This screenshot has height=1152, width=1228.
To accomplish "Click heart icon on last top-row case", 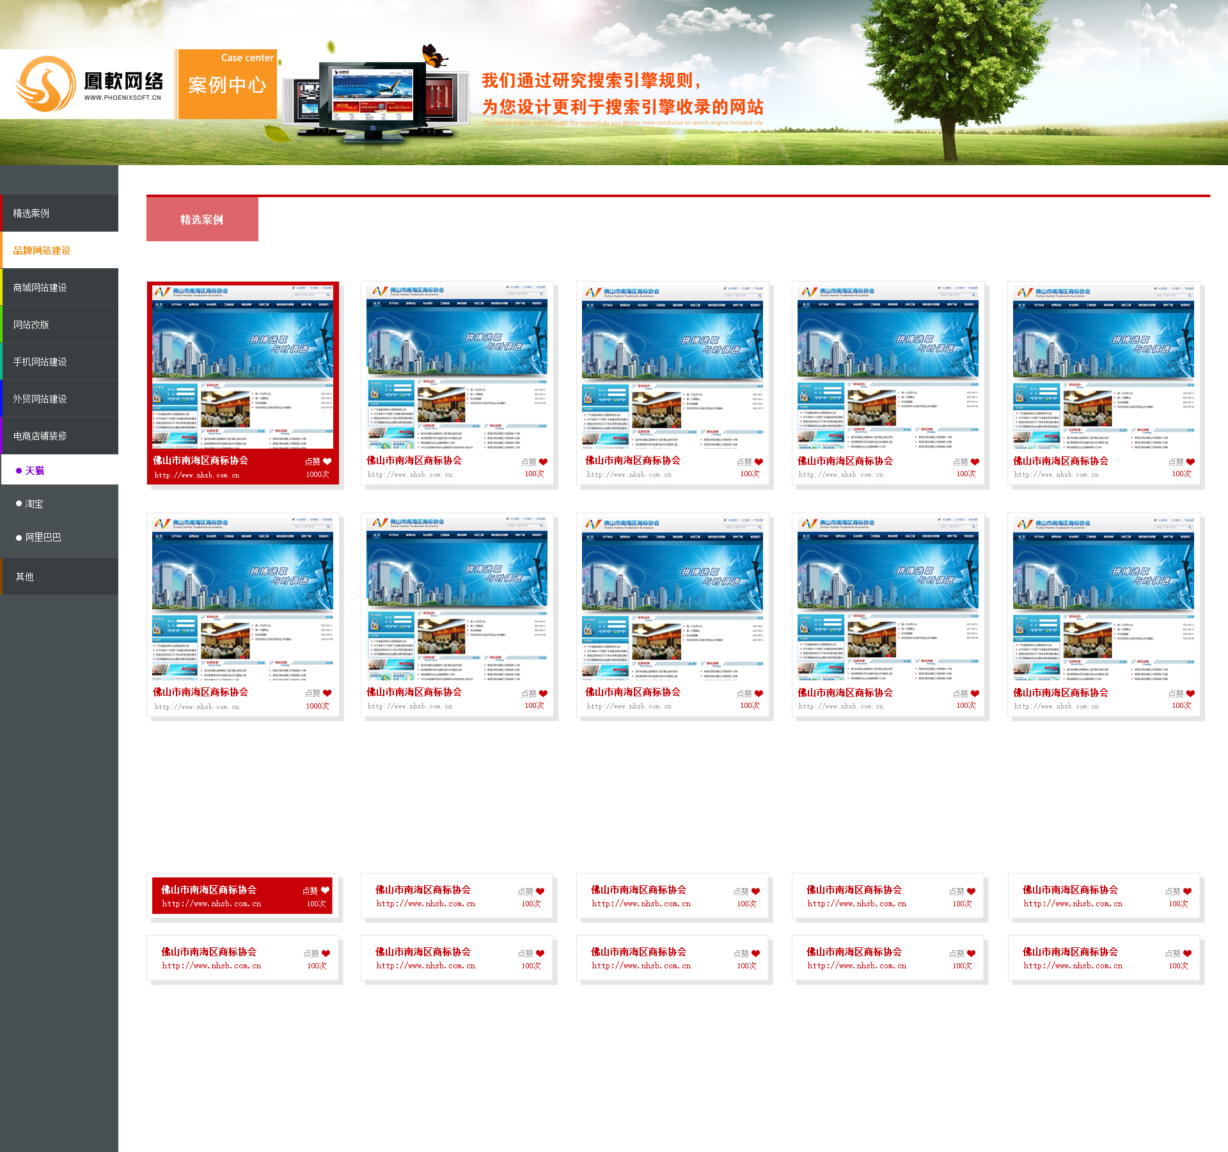I will click(x=1190, y=462).
